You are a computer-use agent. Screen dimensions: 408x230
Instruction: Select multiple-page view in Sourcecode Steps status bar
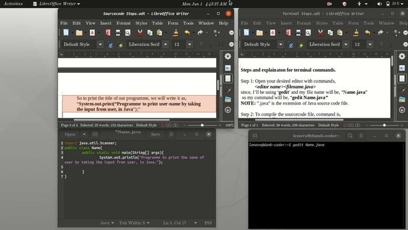(x=168, y=125)
